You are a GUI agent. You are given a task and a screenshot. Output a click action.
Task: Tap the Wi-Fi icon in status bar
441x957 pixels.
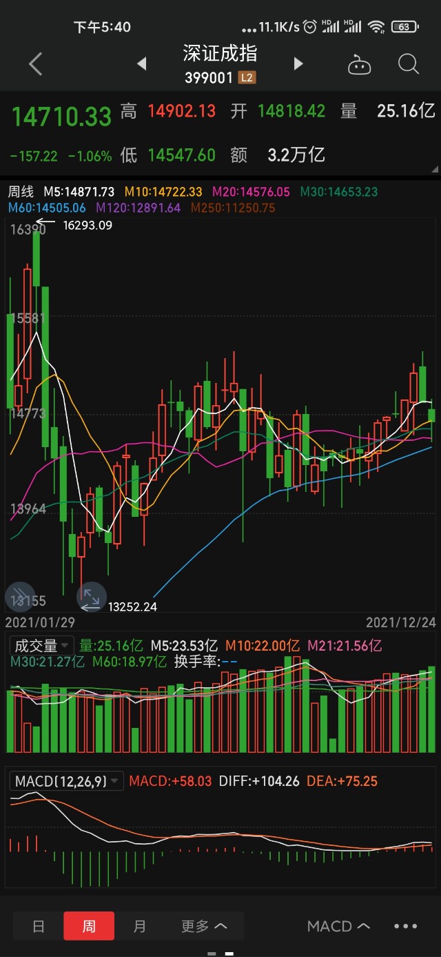pos(376,27)
